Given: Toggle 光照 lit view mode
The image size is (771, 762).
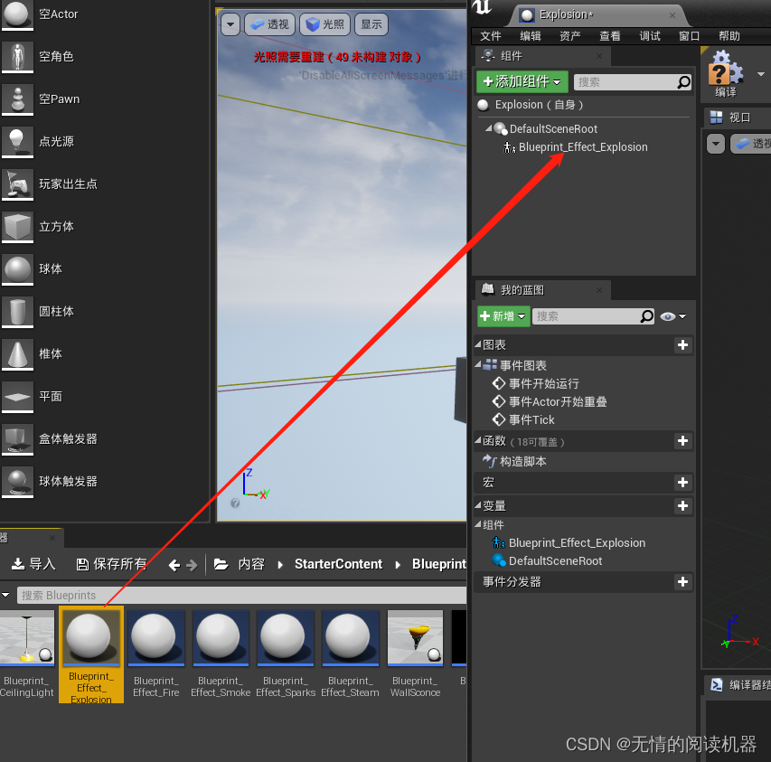Looking at the screenshot, I should point(325,24).
